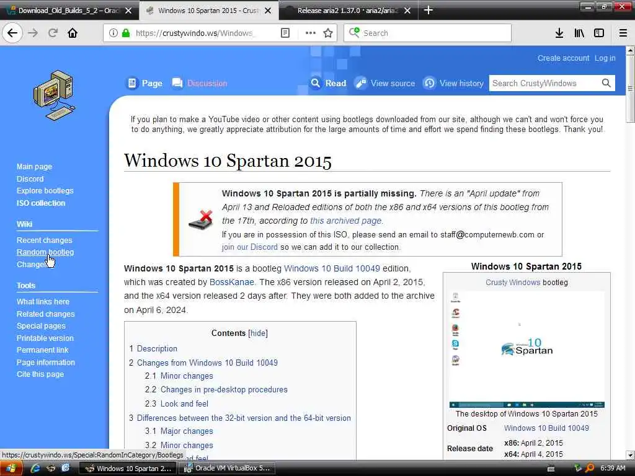The width and height of the screenshot is (635, 476).
Task: Reload the page with the refresh icon
Action: pyautogui.click(x=53, y=33)
